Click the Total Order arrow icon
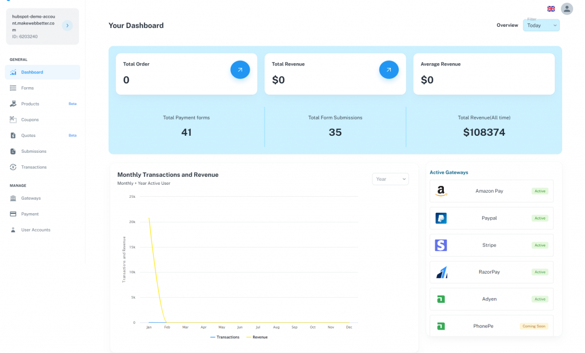 tap(240, 70)
